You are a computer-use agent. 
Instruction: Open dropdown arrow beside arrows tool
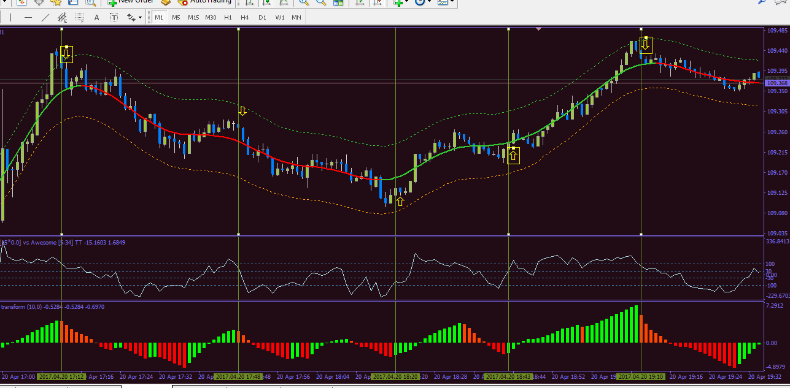tap(141, 17)
